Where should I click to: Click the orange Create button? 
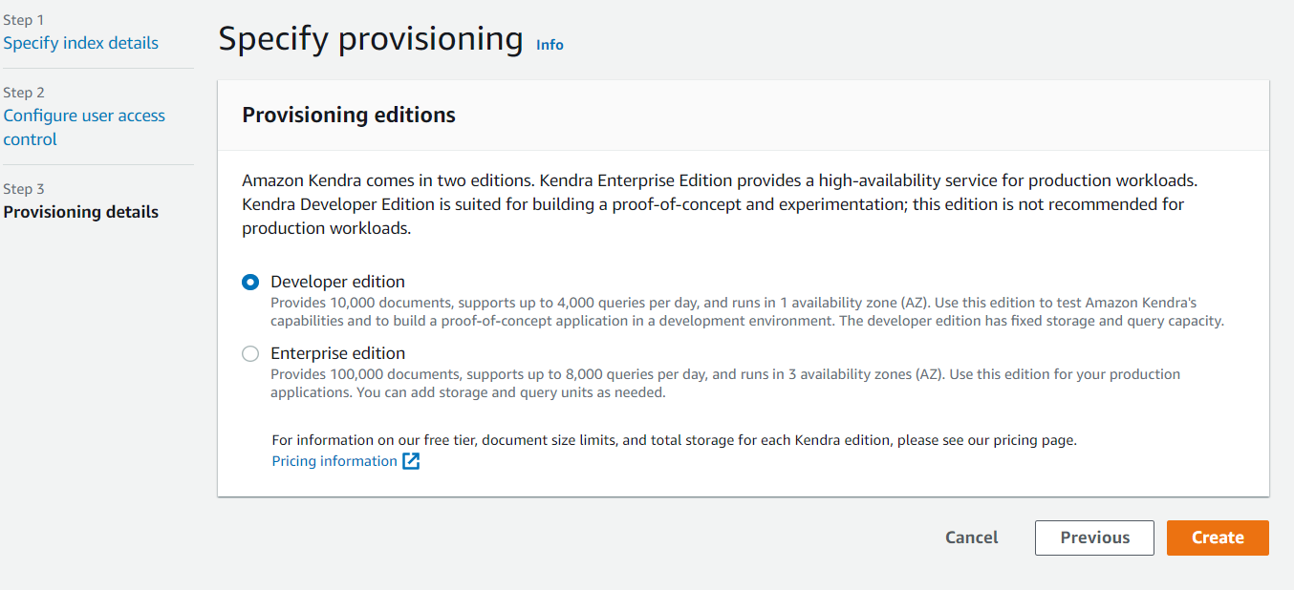pos(1218,537)
